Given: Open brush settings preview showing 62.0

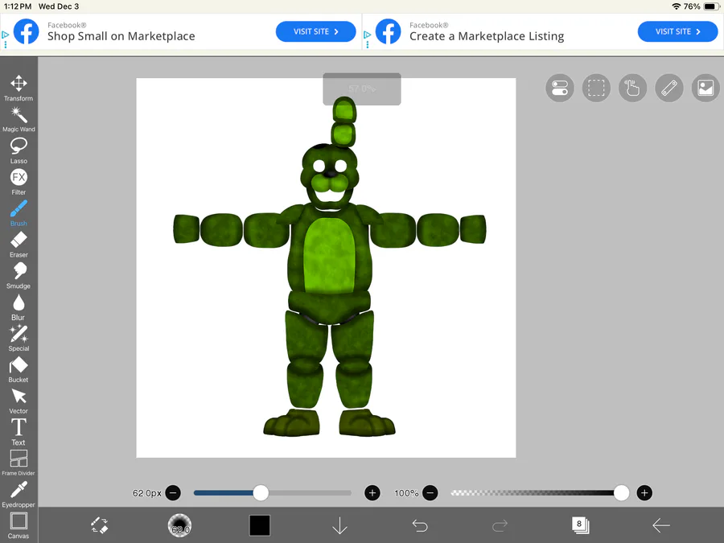Looking at the screenshot, I should 179,525.
